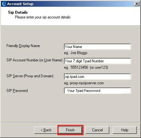
Task: Click the 'eg. proxy.mysipserver.com' example text
Action: (x=84, y=83)
